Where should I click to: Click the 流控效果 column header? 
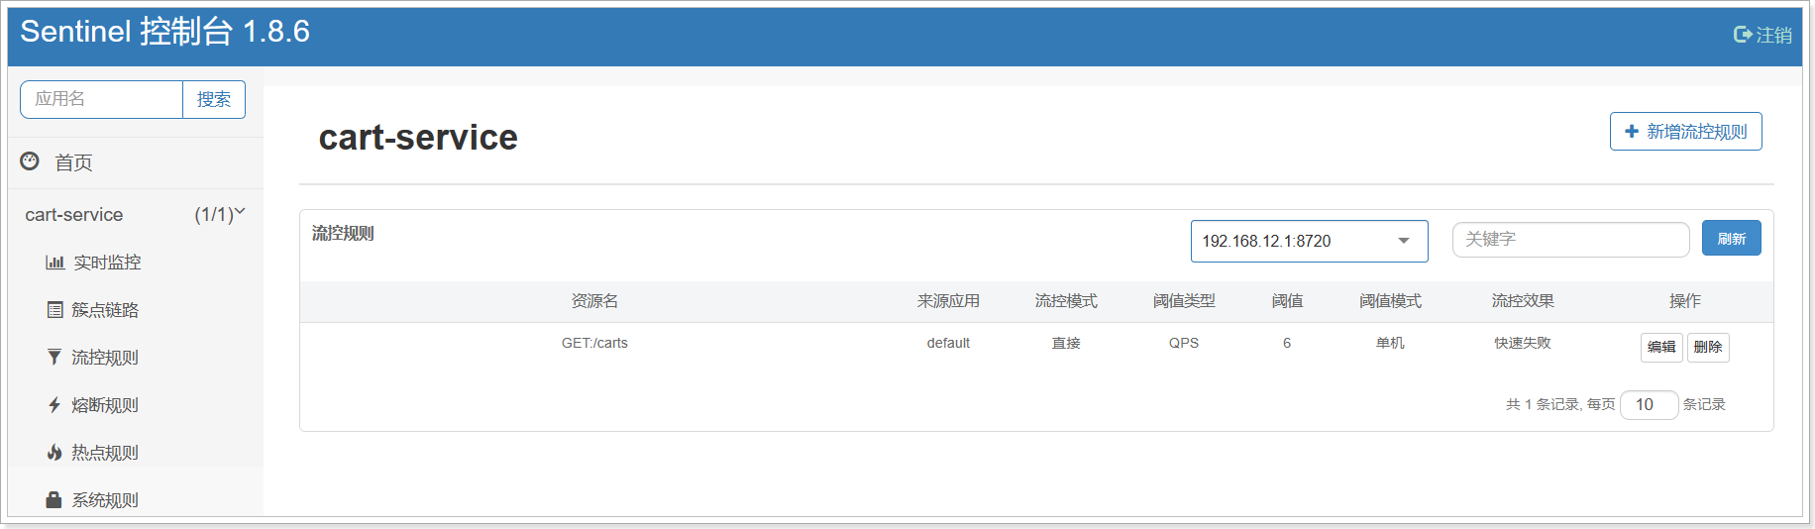click(1523, 301)
